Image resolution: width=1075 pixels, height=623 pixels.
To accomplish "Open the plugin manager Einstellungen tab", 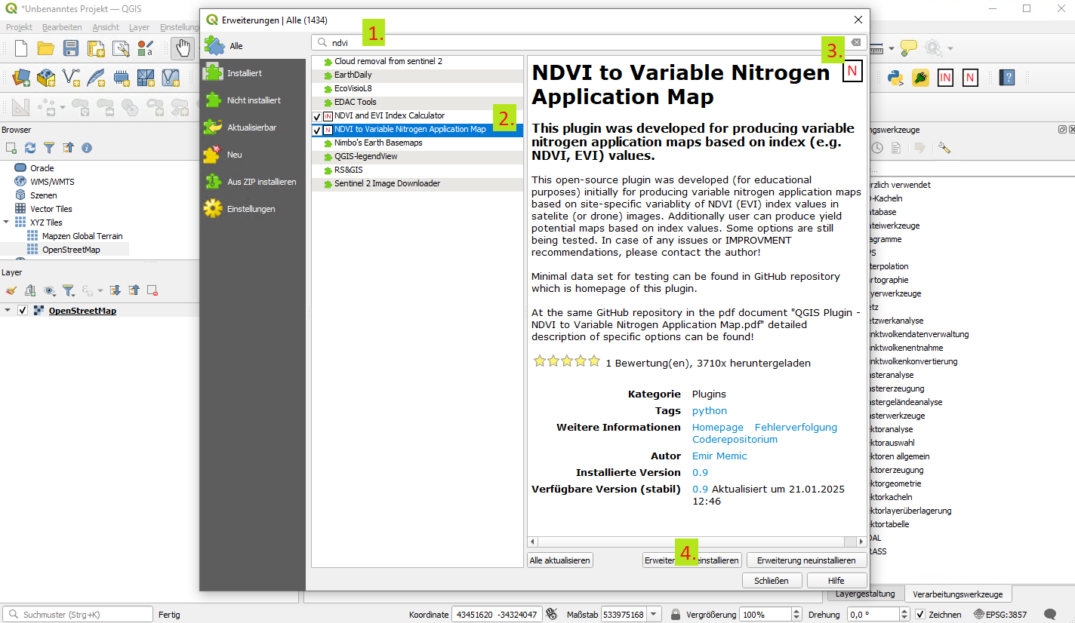I will coord(253,209).
